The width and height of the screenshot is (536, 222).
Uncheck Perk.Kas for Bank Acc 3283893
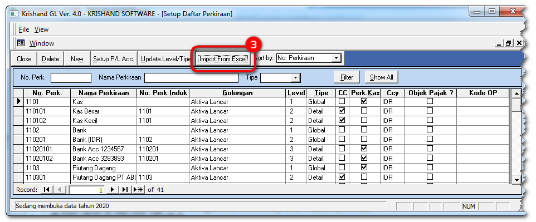(x=364, y=158)
